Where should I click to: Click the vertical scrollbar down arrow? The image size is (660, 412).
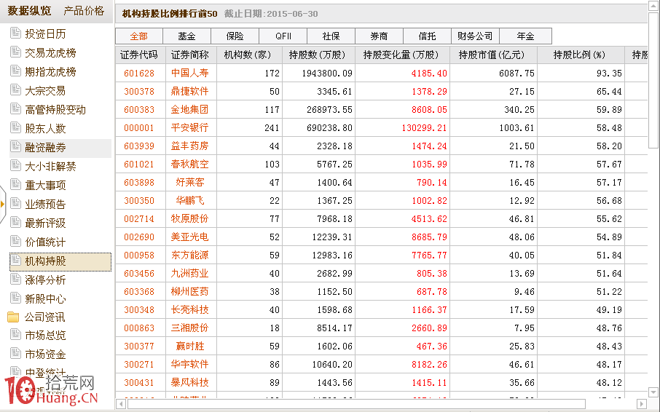click(x=653, y=392)
